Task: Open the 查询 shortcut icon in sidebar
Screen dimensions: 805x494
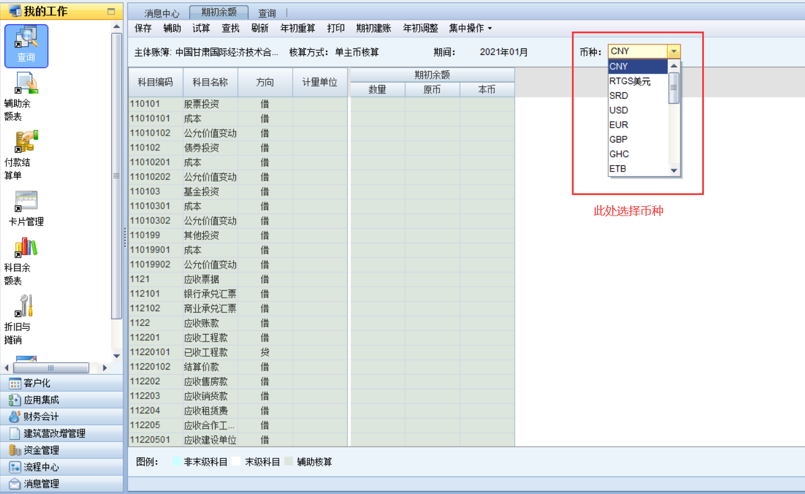Action: tap(26, 46)
